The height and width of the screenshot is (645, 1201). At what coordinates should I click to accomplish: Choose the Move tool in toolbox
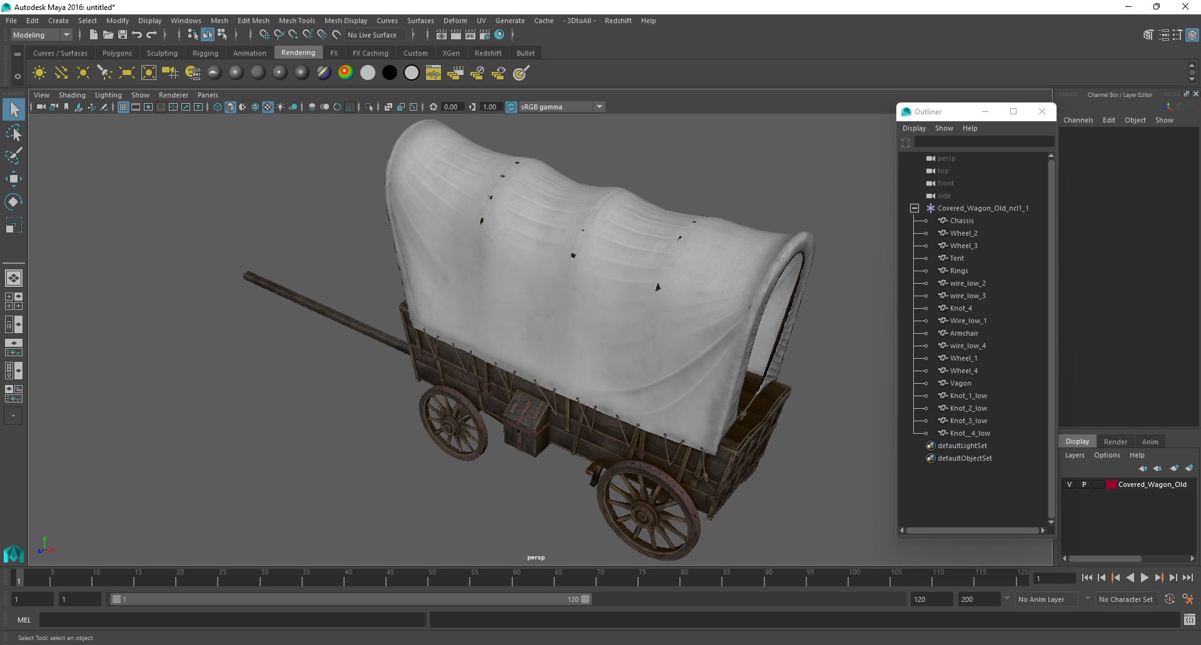pos(14,179)
